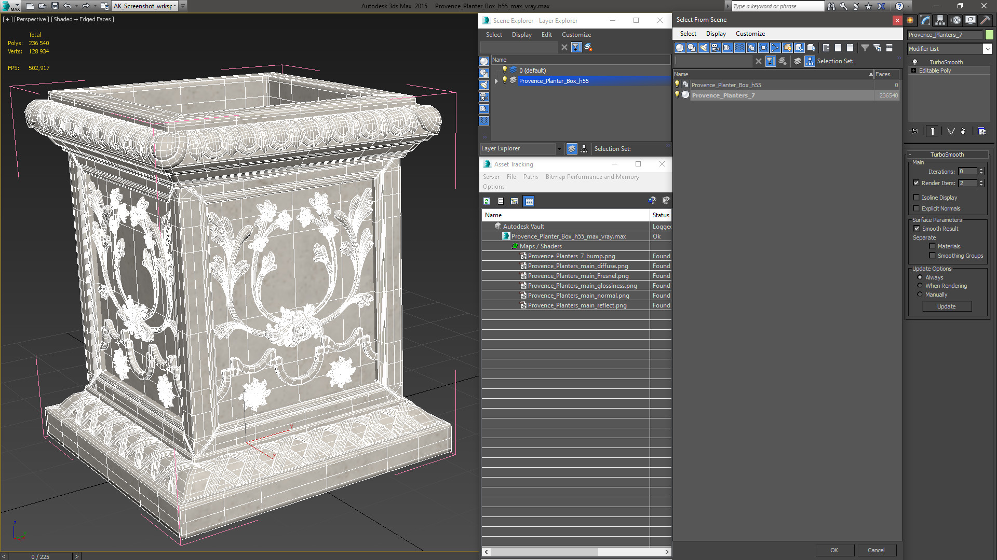
Task: Switch Asset Tracking to table view
Action: pyautogui.click(x=529, y=201)
